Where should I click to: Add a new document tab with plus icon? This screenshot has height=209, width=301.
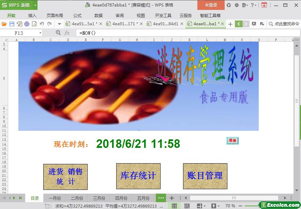click(230, 24)
